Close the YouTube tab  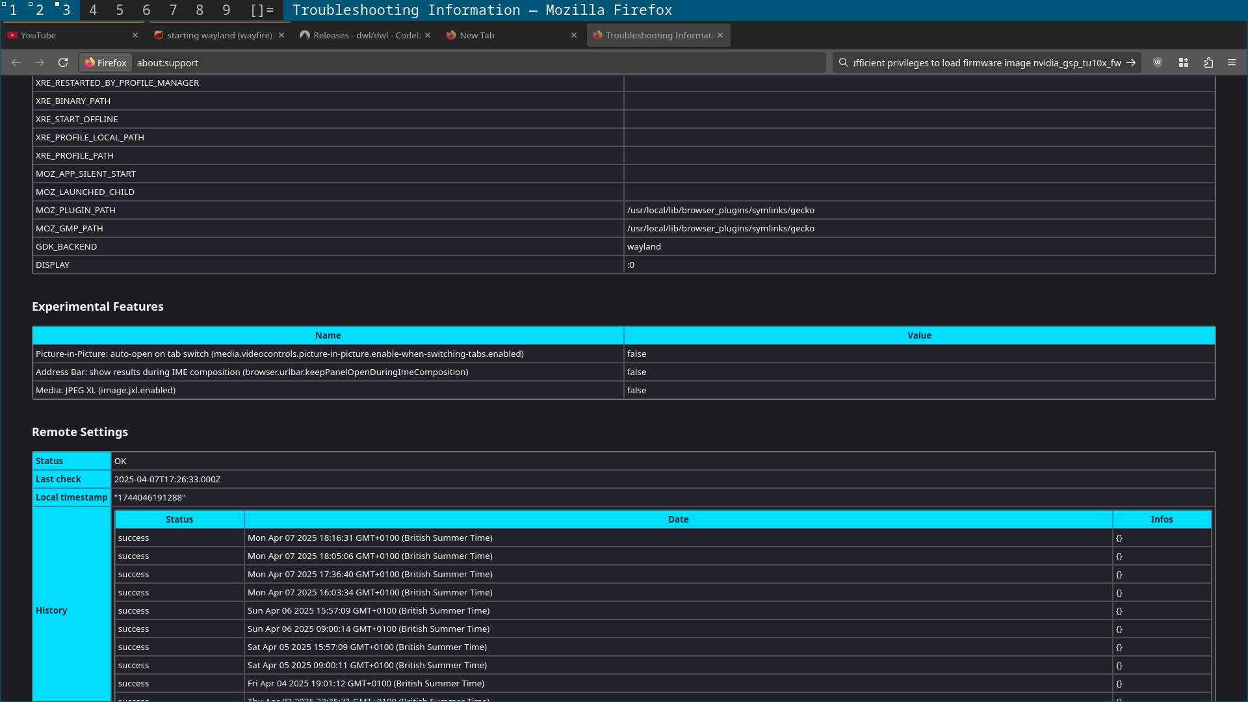[x=135, y=35]
